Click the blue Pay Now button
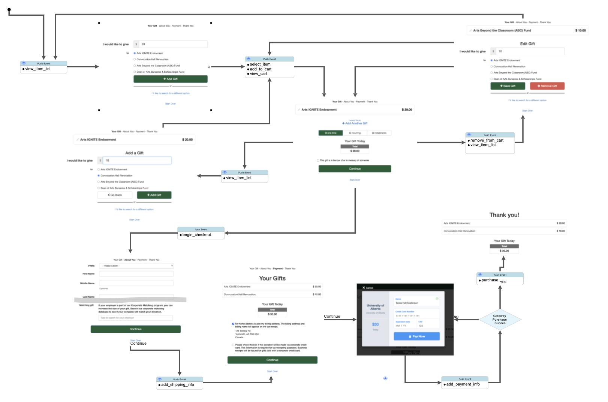 point(417,336)
